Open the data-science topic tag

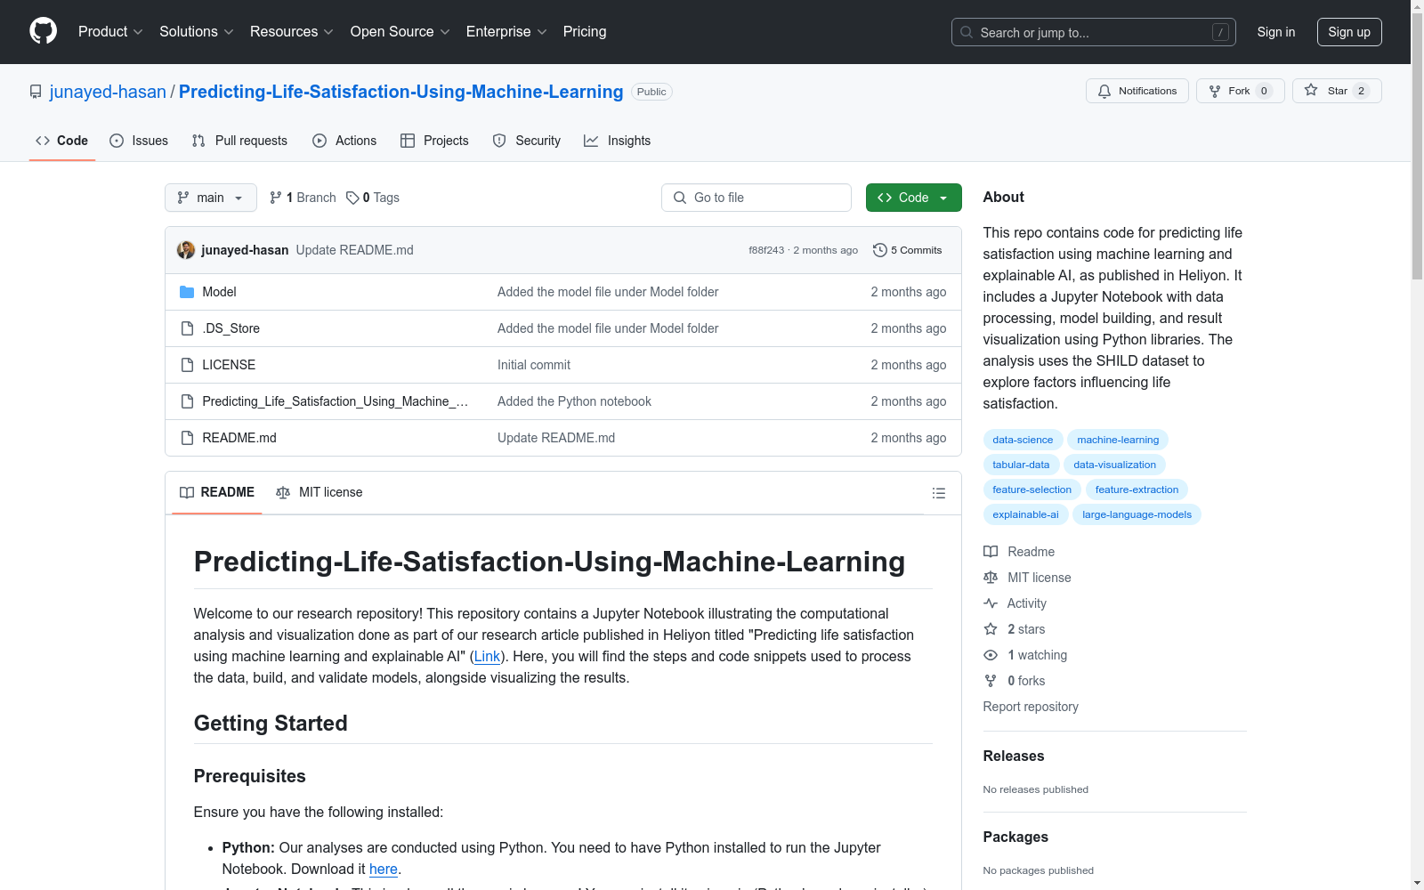coord(1023,440)
